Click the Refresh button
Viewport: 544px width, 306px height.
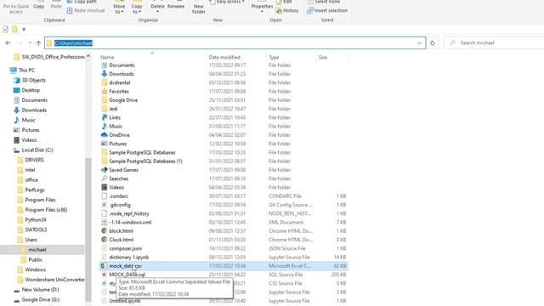click(433, 43)
